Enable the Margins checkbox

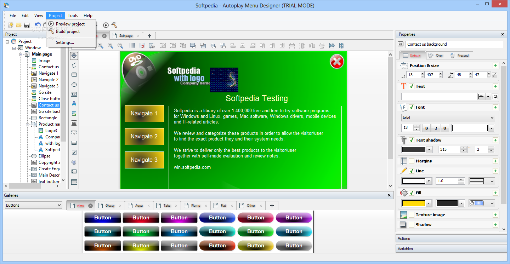411,161
